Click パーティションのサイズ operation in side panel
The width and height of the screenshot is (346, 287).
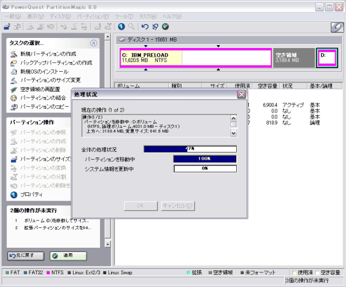click(x=45, y=159)
